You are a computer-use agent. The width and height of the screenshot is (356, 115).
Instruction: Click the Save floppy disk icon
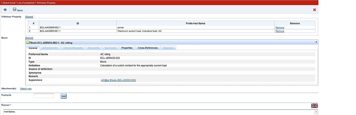(14, 10)
